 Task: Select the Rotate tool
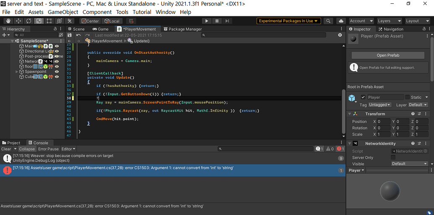[29, 21]
